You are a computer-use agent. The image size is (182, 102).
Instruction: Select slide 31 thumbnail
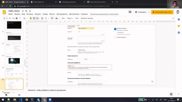[x=14, y=36]
